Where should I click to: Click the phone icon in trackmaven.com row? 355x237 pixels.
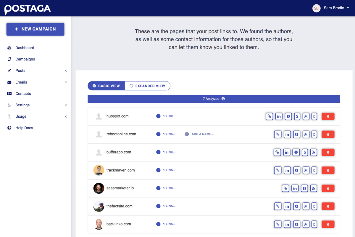click(x=314, y=170)
